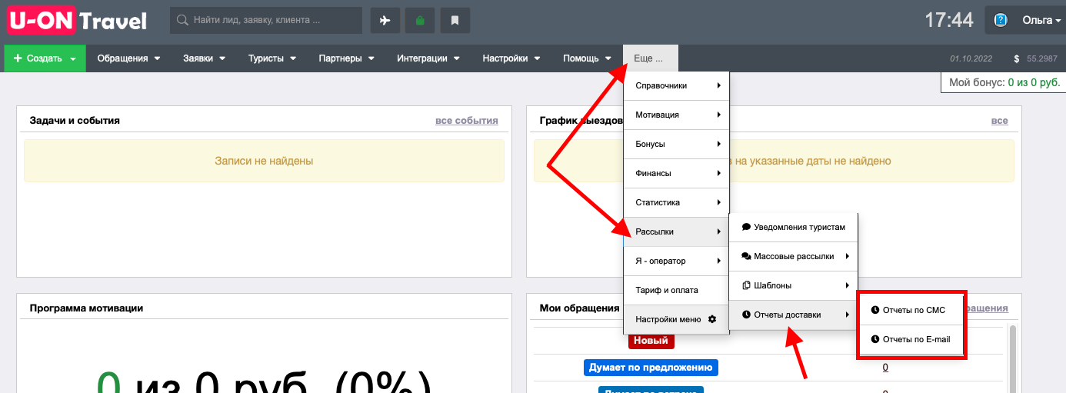Expand the Я - оператор submenu

(676, 261)
